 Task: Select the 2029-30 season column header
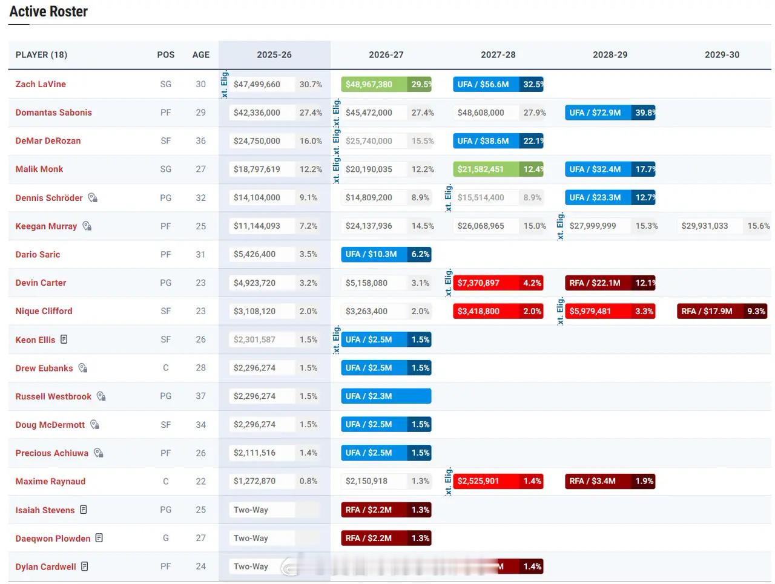(722, 54)
